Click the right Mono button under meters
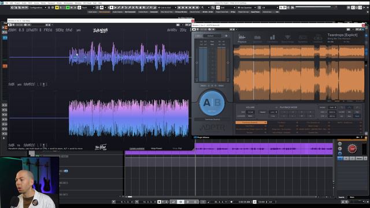This screenshot has height=208, width=370. point(221,86)
